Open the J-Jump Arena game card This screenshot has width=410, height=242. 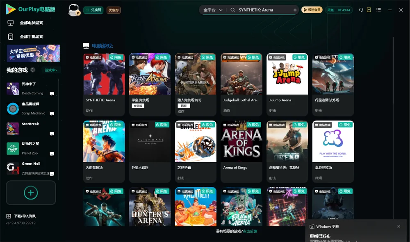(287, 85)
